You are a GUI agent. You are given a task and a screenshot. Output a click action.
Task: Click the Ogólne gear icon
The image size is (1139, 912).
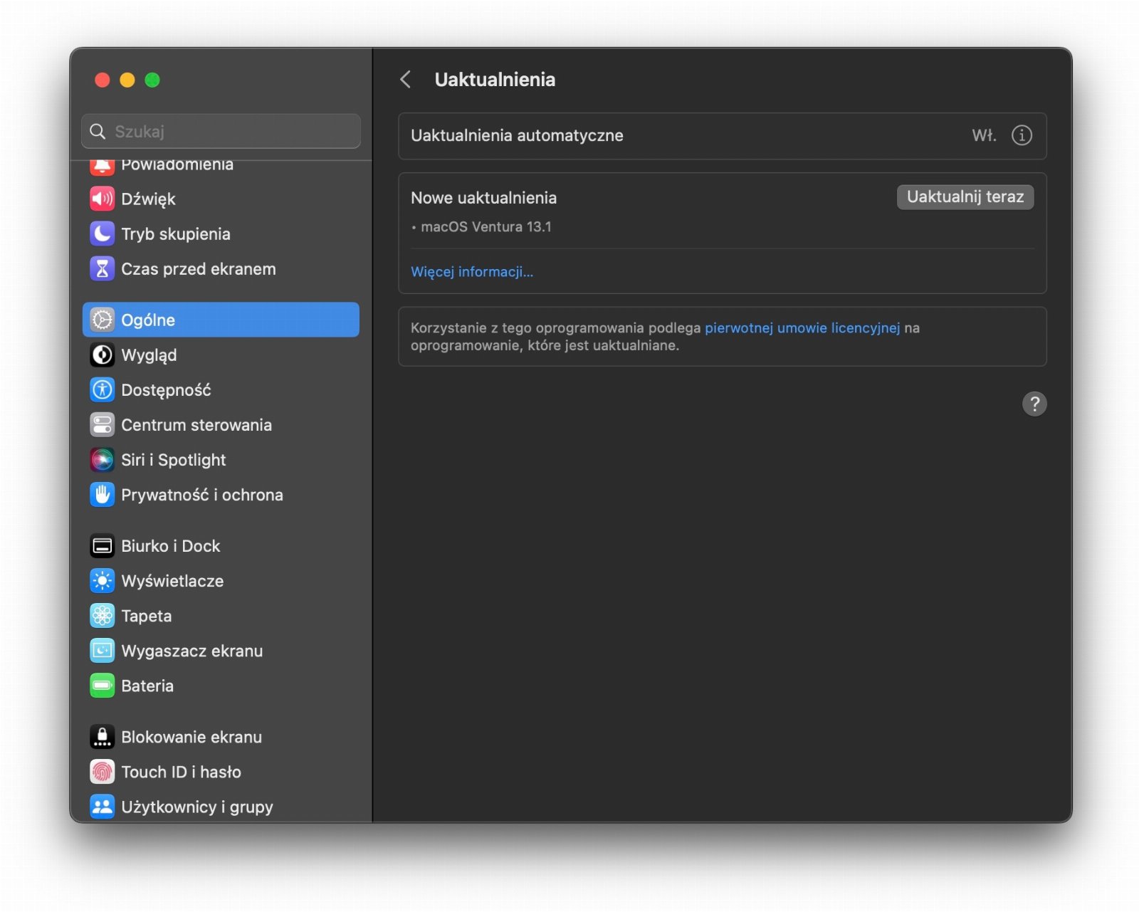click(102, 320)
